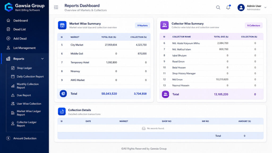
Task: Click the Reports bar chart icon
Action: 8,59
